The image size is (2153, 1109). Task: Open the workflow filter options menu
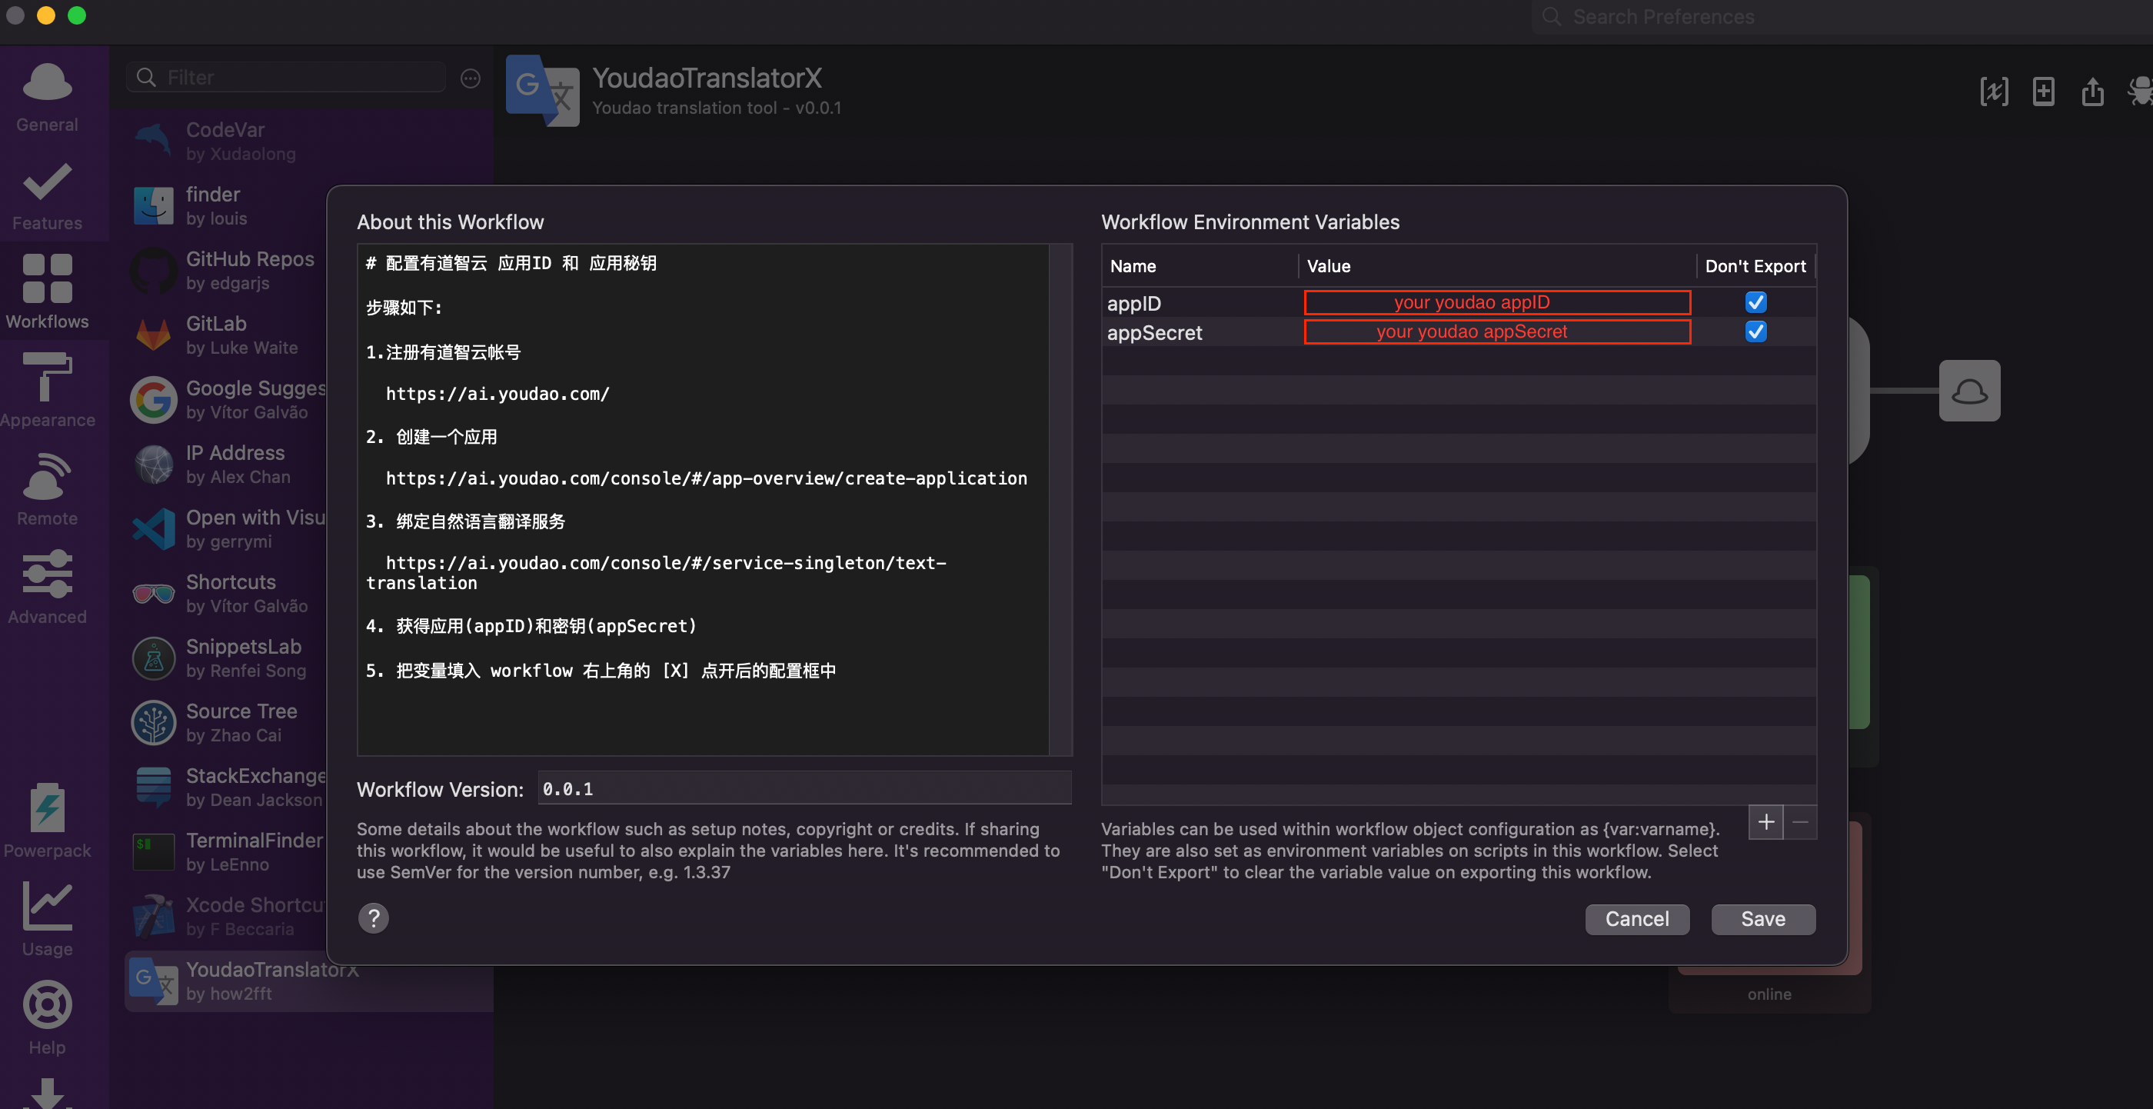pyautogui.click(x=471, y=78)
